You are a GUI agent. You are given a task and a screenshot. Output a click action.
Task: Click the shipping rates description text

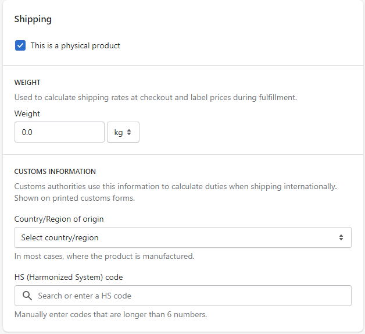[x=156, y=97]
